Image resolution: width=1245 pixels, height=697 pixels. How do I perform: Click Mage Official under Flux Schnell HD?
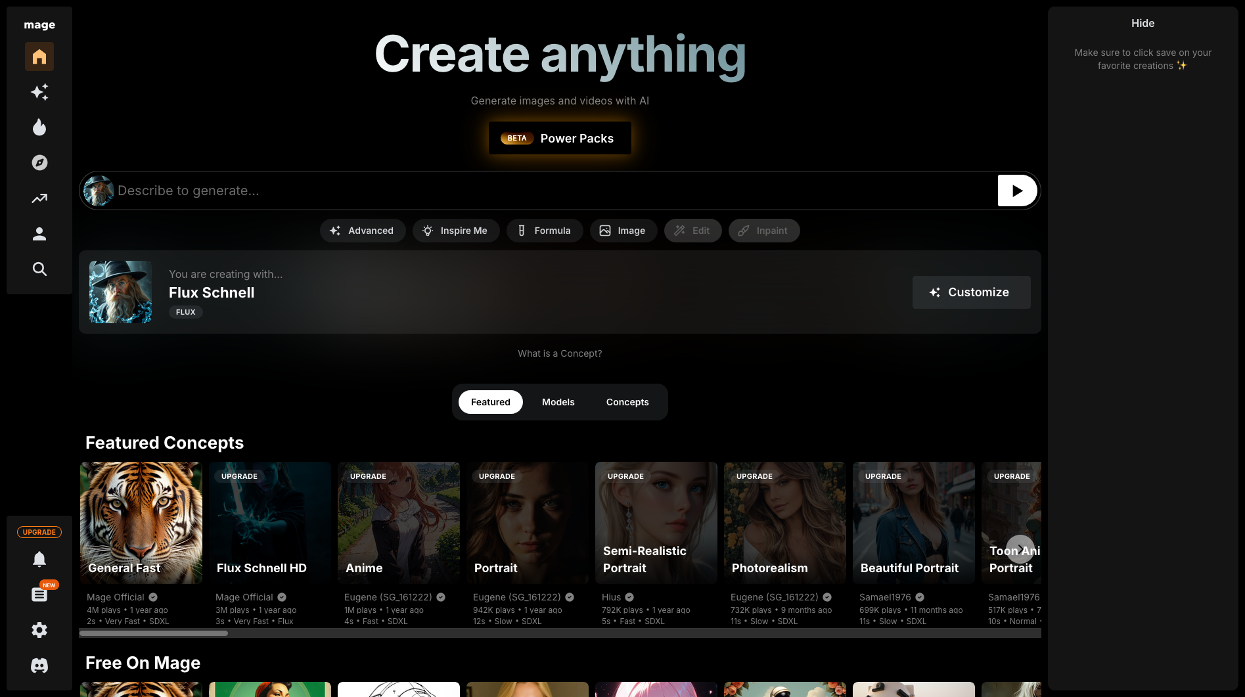[244, 597]
